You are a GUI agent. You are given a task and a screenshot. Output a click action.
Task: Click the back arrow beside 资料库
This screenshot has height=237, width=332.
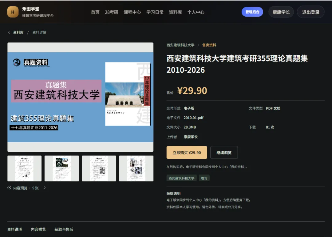[9, 32]
